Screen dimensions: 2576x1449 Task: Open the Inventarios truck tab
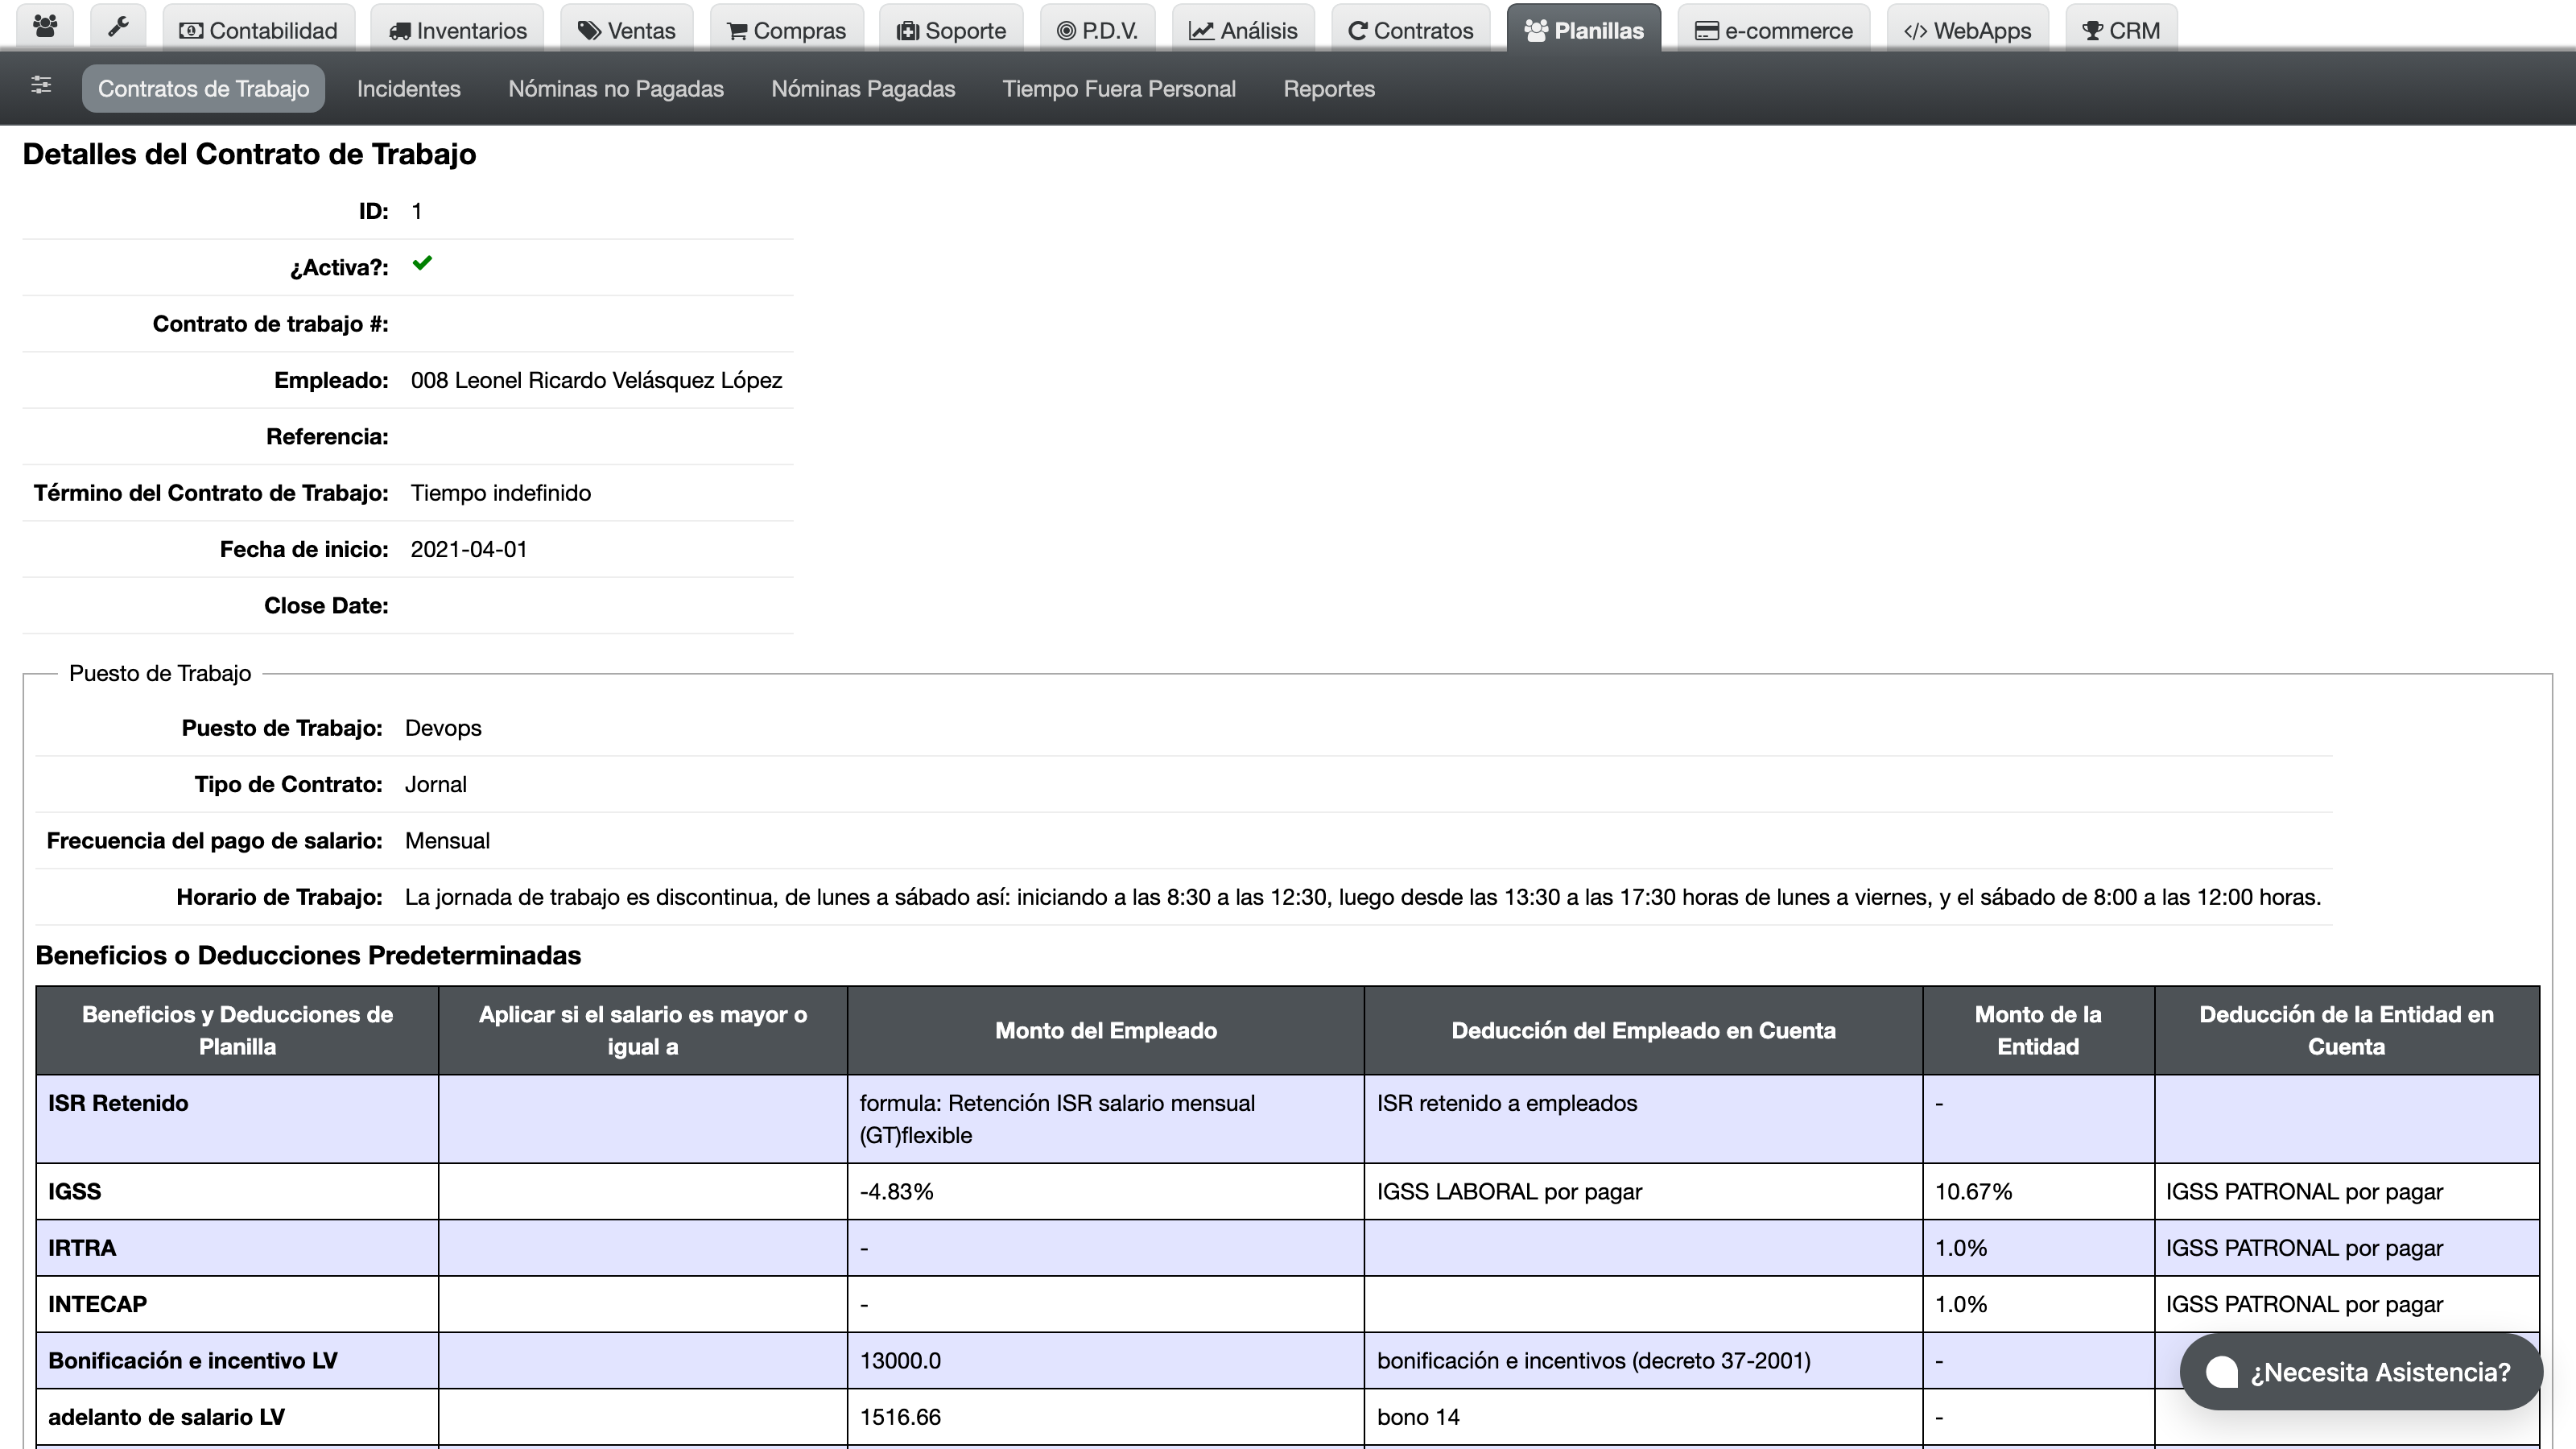tap(457, 29)
